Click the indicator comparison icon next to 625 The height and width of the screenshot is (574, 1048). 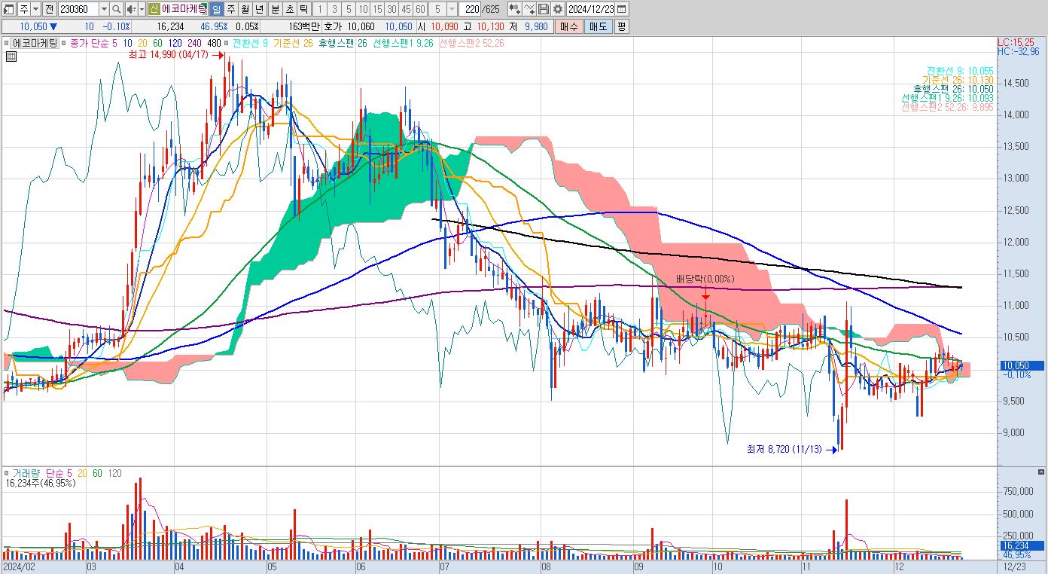click(x=514, y=9)
